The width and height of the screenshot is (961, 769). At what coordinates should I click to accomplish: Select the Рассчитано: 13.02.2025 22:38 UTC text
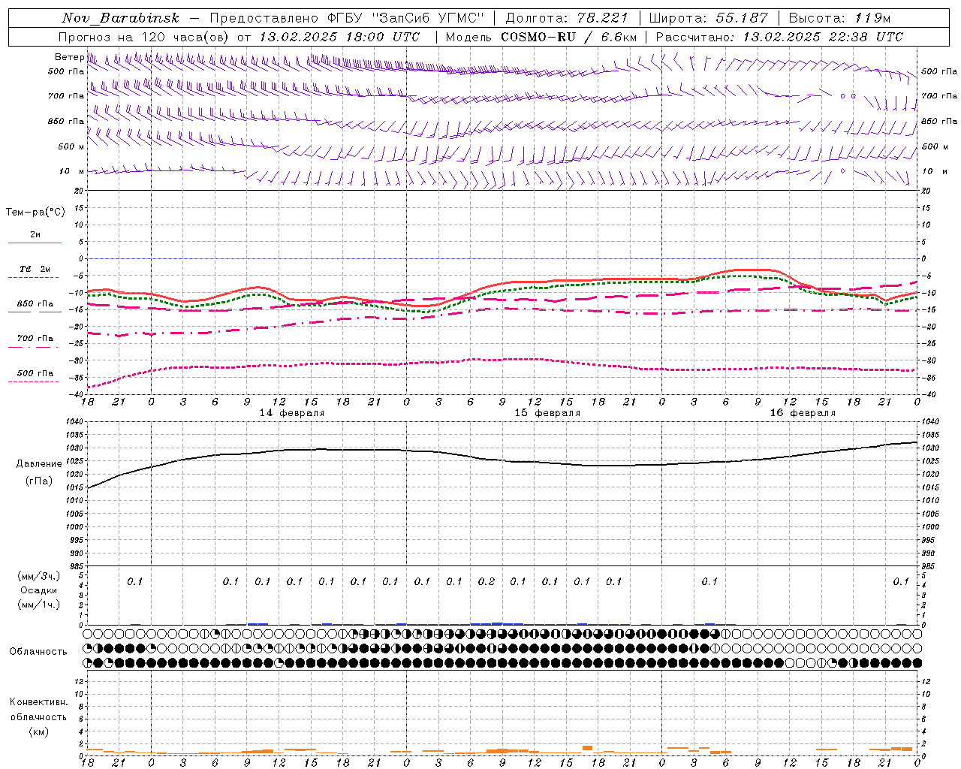coord(779,37)
